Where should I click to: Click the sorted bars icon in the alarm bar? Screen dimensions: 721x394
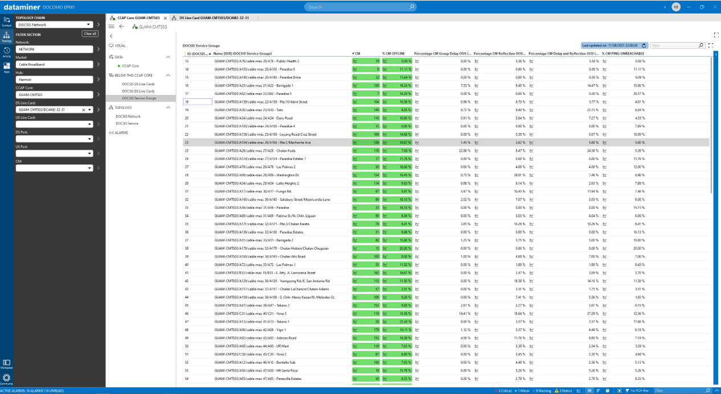click(599, 391)
